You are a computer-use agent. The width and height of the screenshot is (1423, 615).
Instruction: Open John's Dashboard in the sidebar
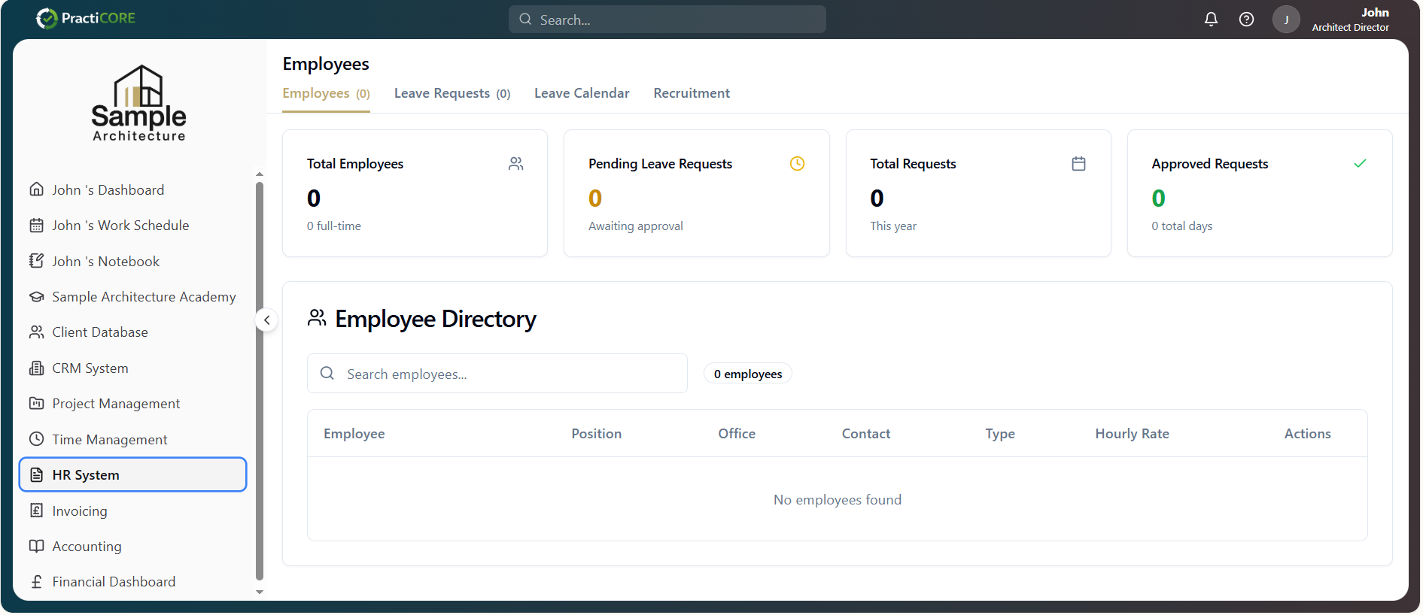click(x=133, y=189)
